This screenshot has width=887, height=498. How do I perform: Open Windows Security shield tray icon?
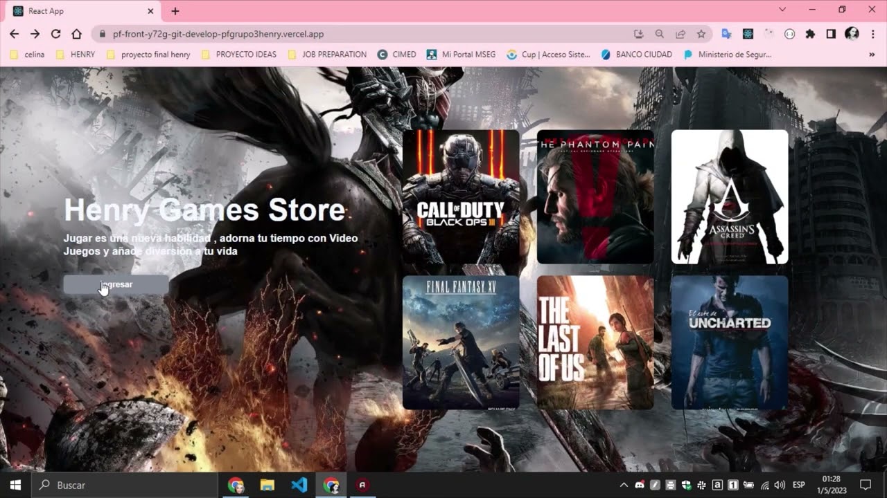pyautogui.click(x=686, y=485)
